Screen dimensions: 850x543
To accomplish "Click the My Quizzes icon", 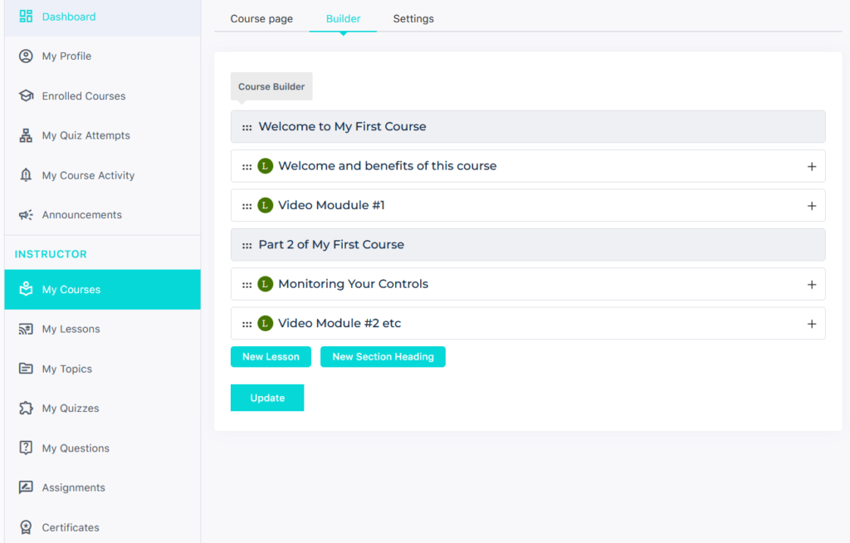I will (x=25, y=408).
